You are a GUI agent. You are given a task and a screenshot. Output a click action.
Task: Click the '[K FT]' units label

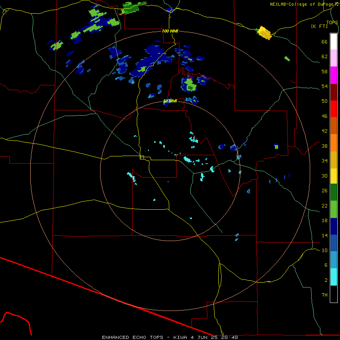pos(319,26)
